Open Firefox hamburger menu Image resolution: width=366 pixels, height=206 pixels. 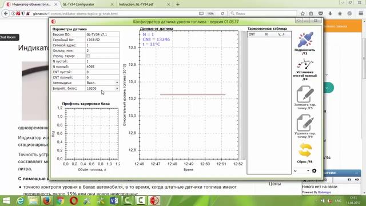coord(361,14)
